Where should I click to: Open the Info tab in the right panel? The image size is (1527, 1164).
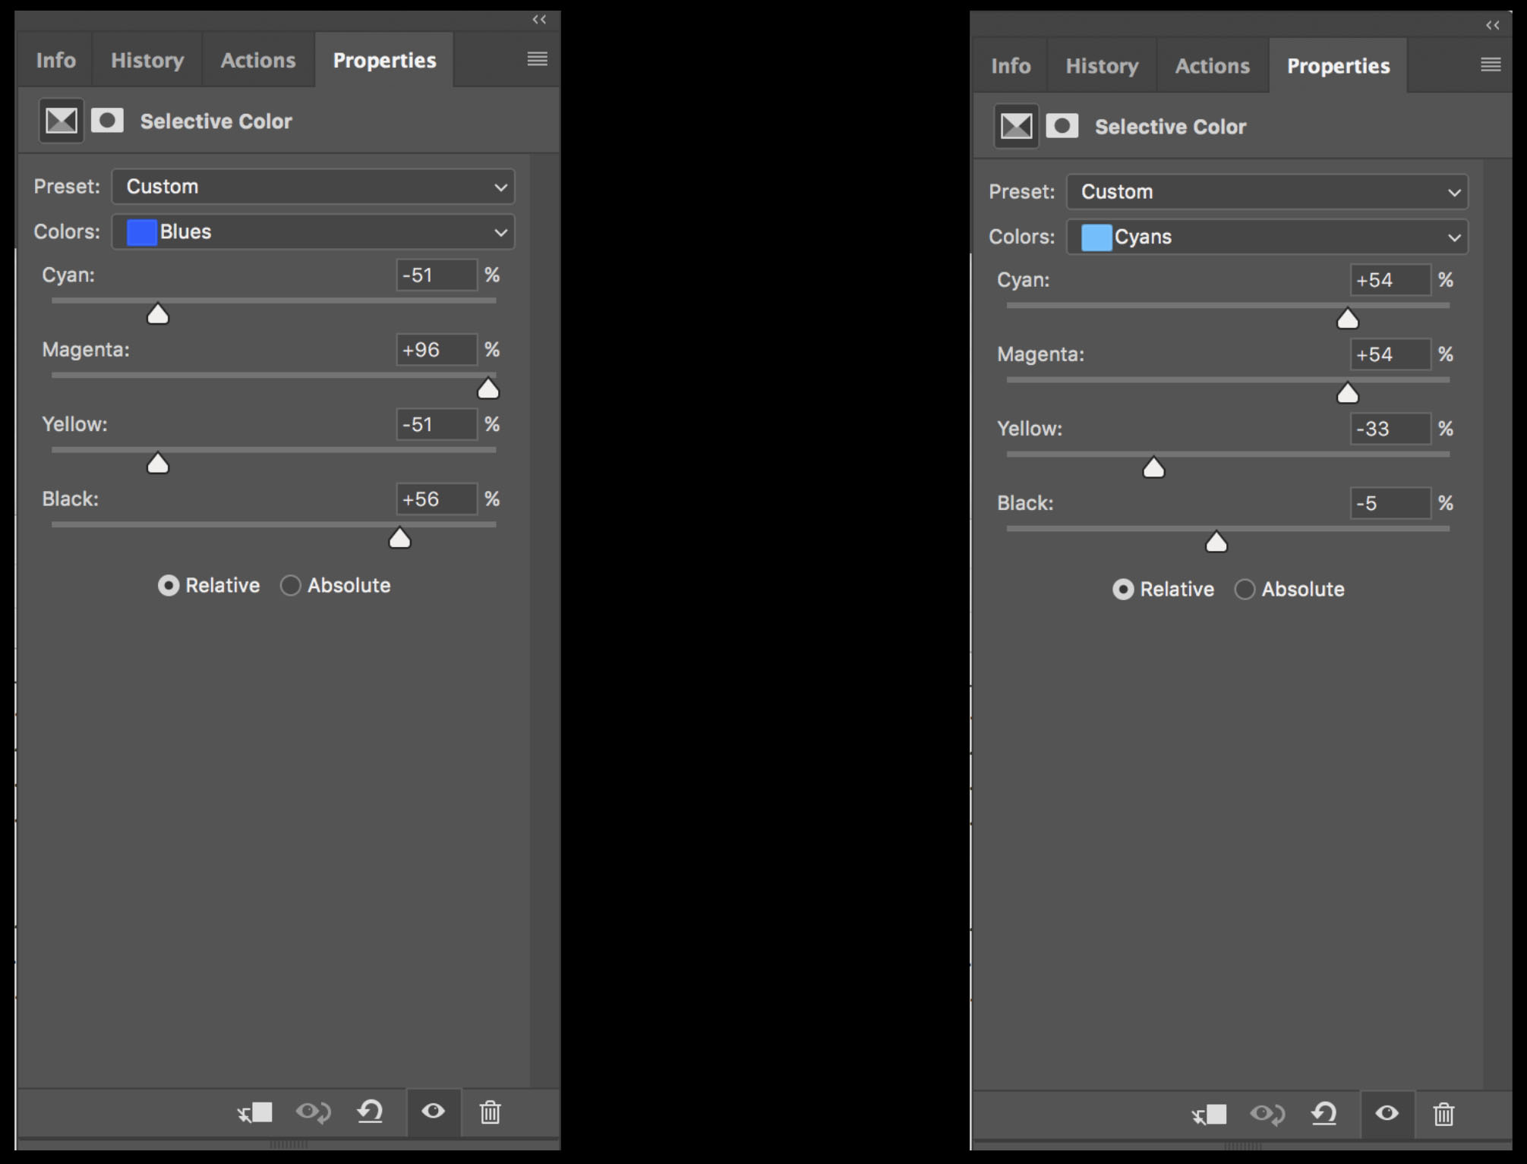click(1010, 66)
